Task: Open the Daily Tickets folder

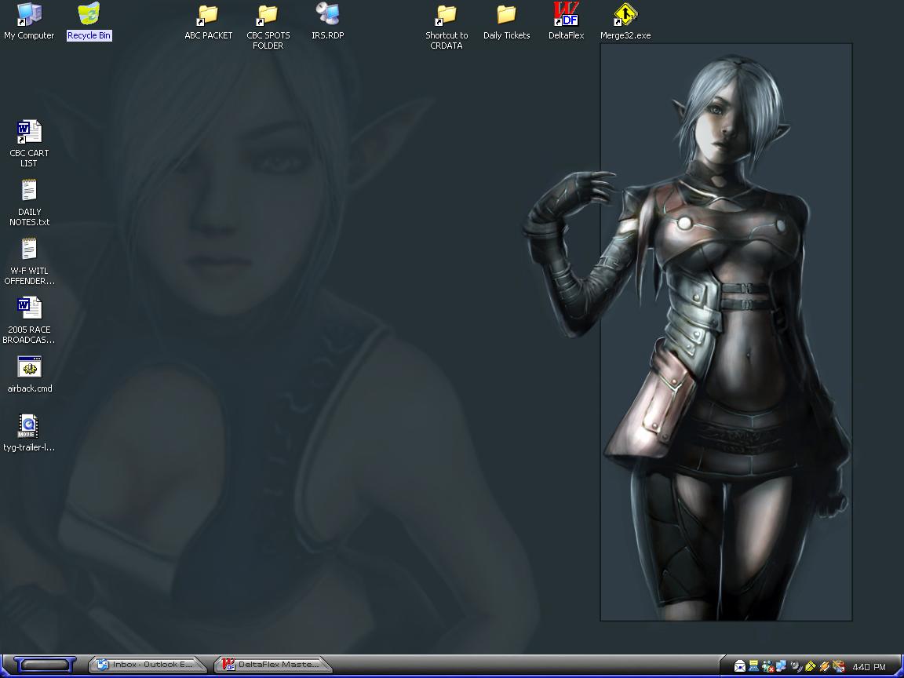Action: click(506, 15)
